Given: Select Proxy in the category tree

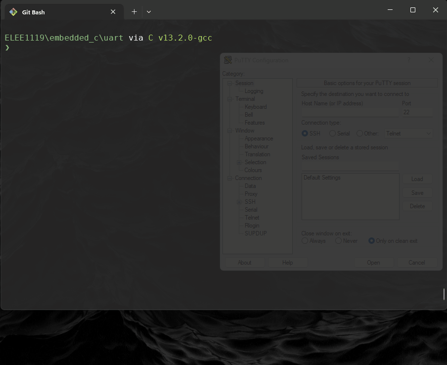Looking at the screenshot, I should pyautogui.click(x=251, y=194).
